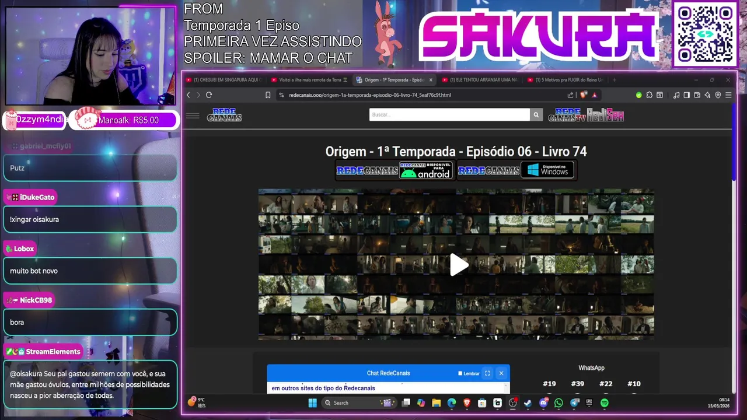Screen dimensions: 747x420
Task: Toggle the Lembrar checkbox in the chat
Action: click(x=460, y=373)
